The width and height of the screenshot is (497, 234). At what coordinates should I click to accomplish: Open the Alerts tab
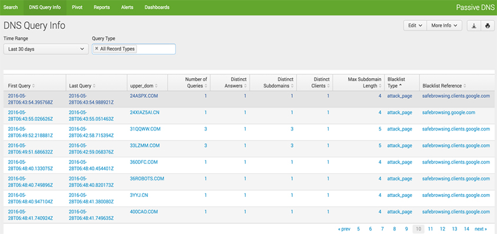click(x=127, y=7)
